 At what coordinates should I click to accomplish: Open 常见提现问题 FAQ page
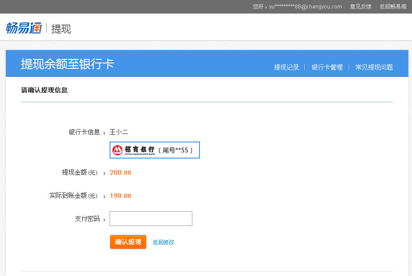tap(374, 67)
